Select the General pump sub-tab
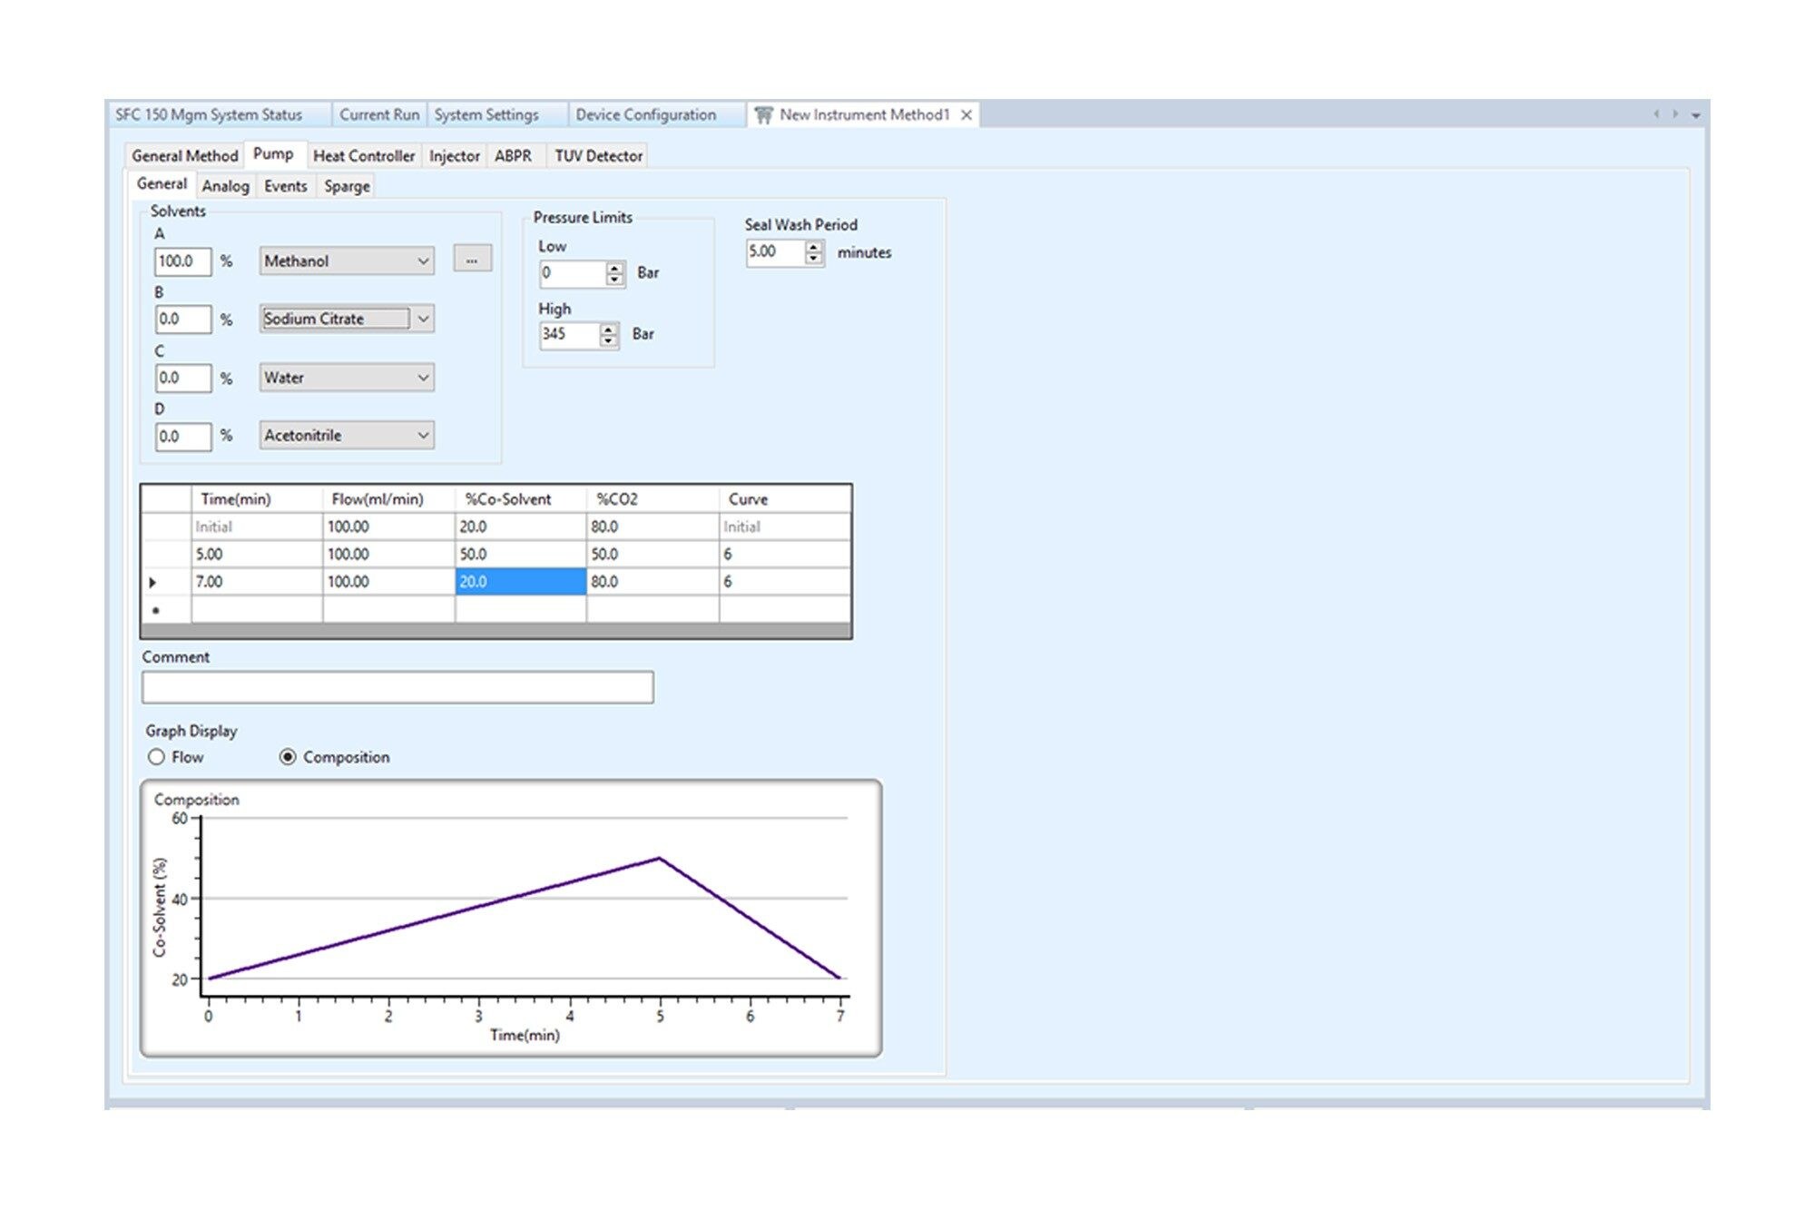Image resolution: width=1815 pixels, height=1210 pixels. point(162,183)
